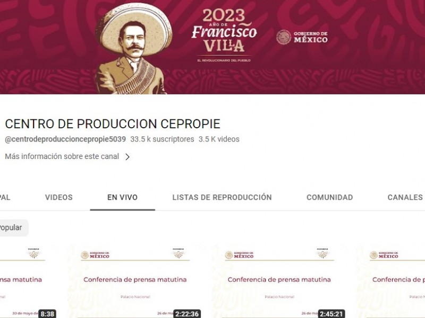Open the partially visible rightmost video thumbnail

[391, 281]
